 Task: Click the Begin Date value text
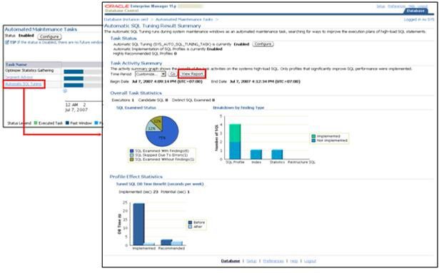(167, 82)
